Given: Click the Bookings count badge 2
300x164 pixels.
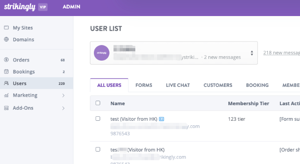Looking at the screenshot, I should (64, 72).
